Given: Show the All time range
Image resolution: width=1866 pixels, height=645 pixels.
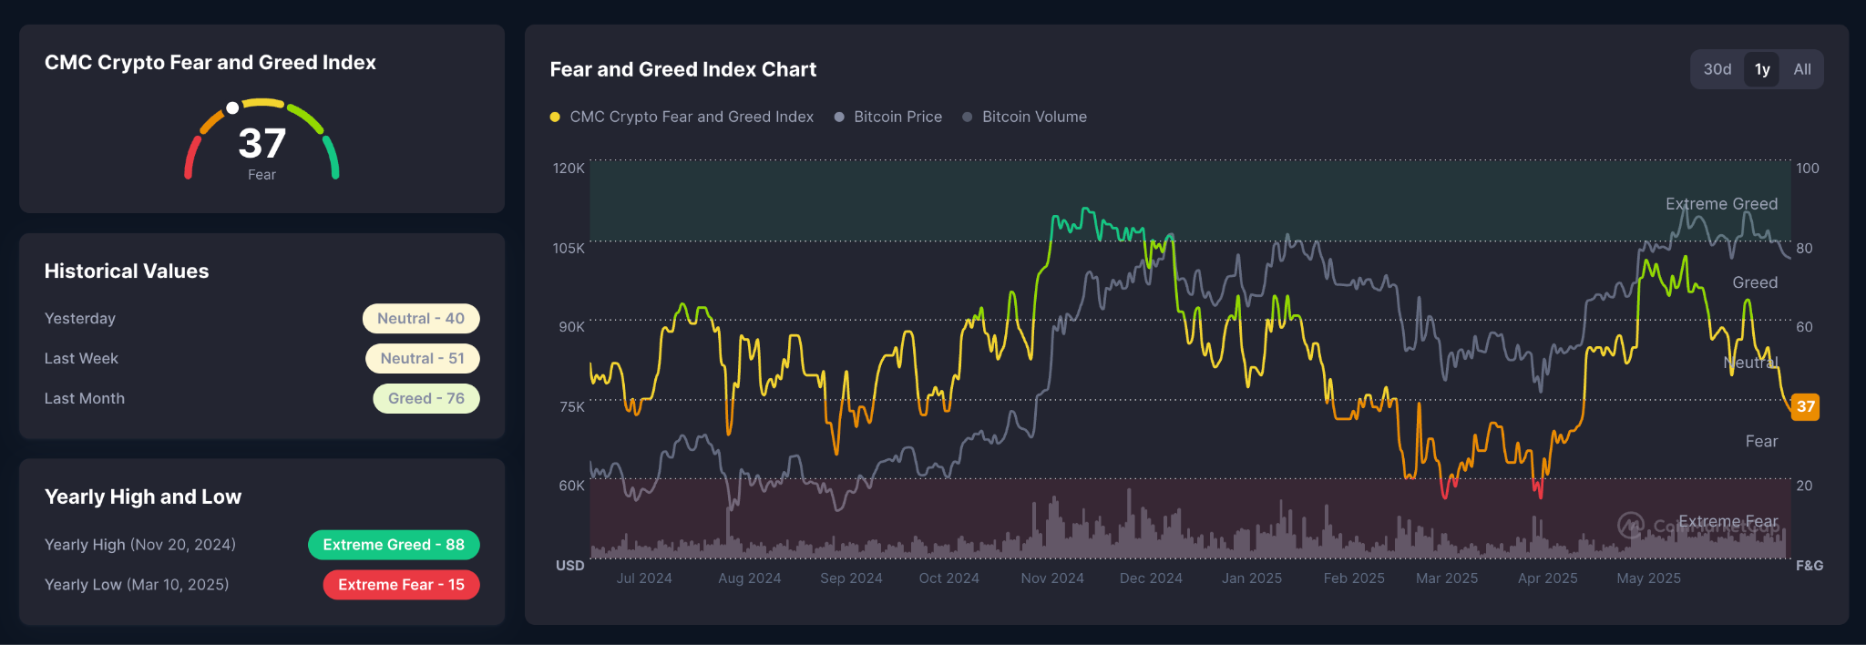Looking at the screenshot, I should [x=1801, y=69].
